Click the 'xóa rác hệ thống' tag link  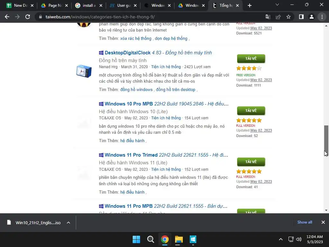pyautogui.click(x=136, y=39)
